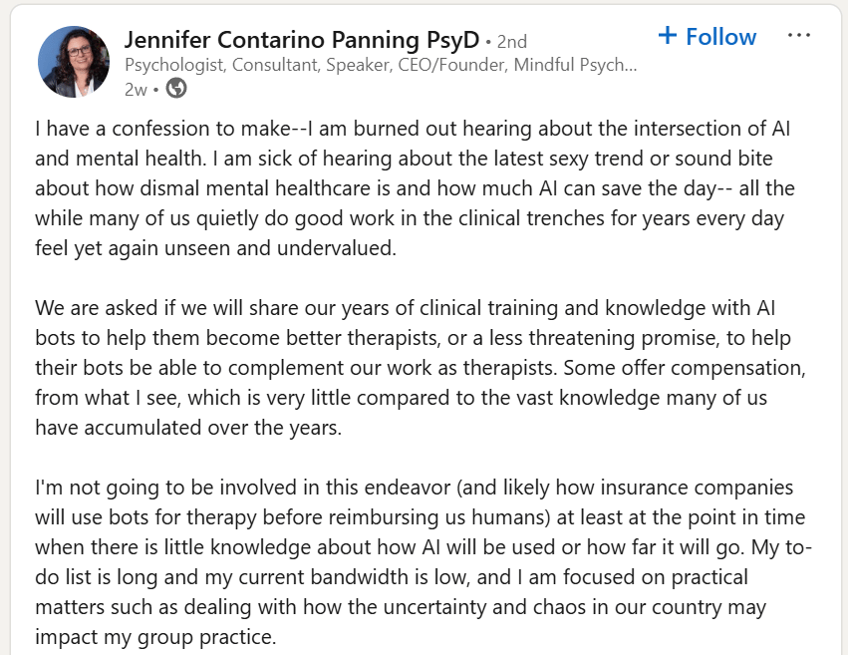
Task: Follow Jennifer Contarino Panning PsyD
Action: 707,36
